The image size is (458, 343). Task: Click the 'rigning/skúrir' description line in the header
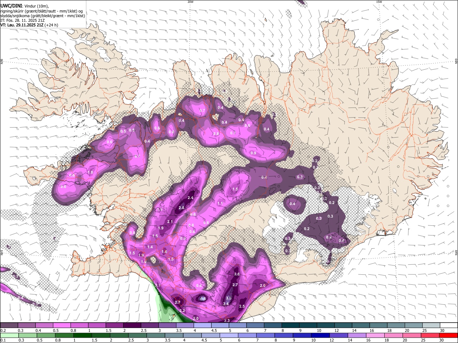coord(42,11)
